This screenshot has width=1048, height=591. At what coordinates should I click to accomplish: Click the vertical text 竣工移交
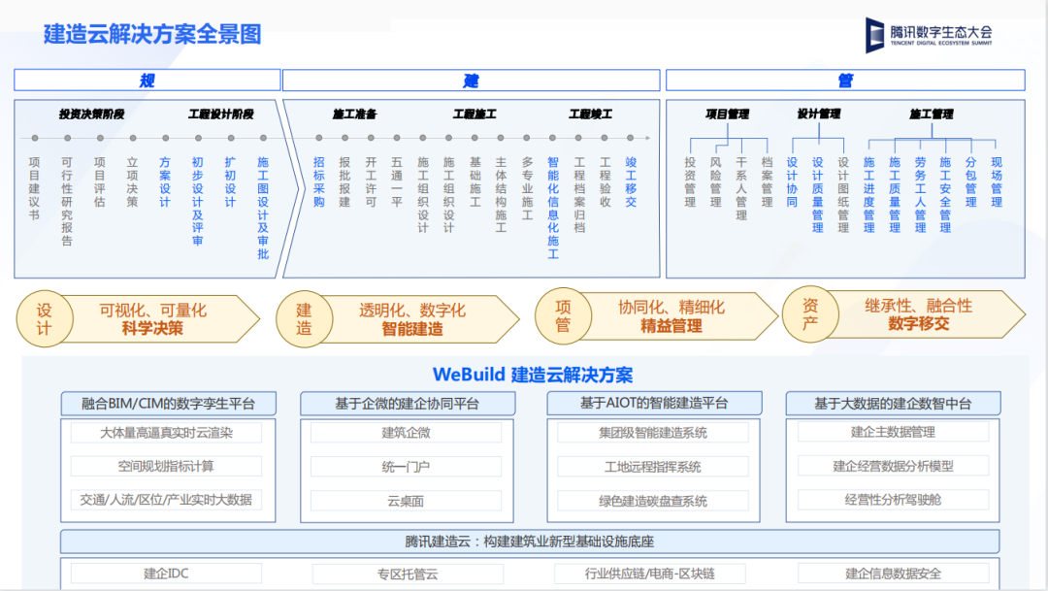click(x=631, y=181)
